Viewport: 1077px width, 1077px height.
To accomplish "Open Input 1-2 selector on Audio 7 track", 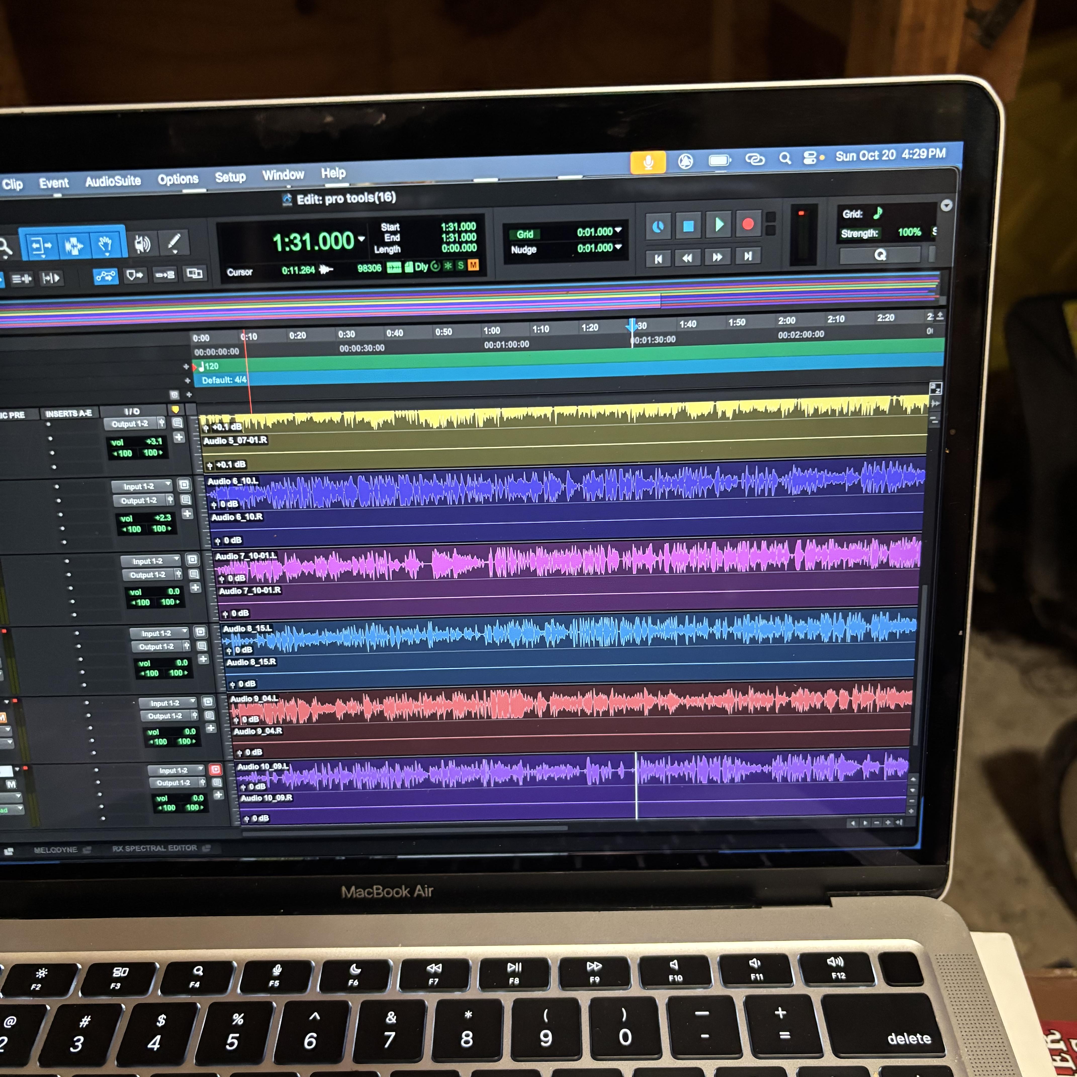I will point(151,561).
